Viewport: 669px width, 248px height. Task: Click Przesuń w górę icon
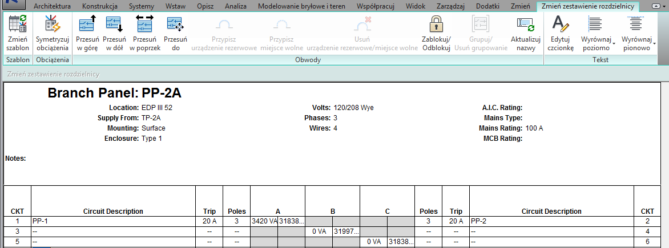(x=87, y=24)
